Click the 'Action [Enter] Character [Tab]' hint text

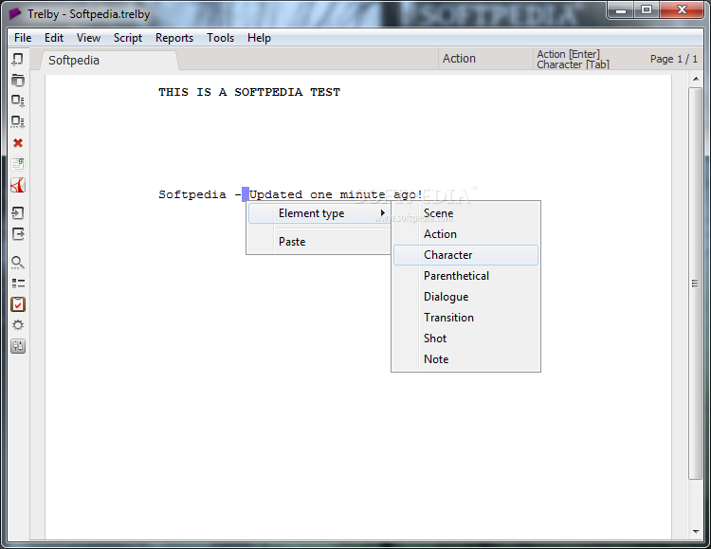tap(573, 60)
